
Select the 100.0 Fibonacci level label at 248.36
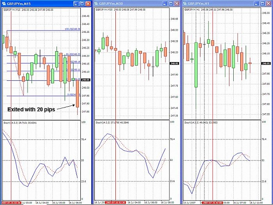73,29
